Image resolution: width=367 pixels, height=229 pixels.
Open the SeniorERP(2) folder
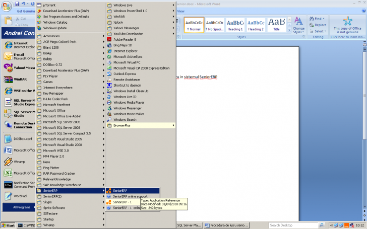point(71,196)
